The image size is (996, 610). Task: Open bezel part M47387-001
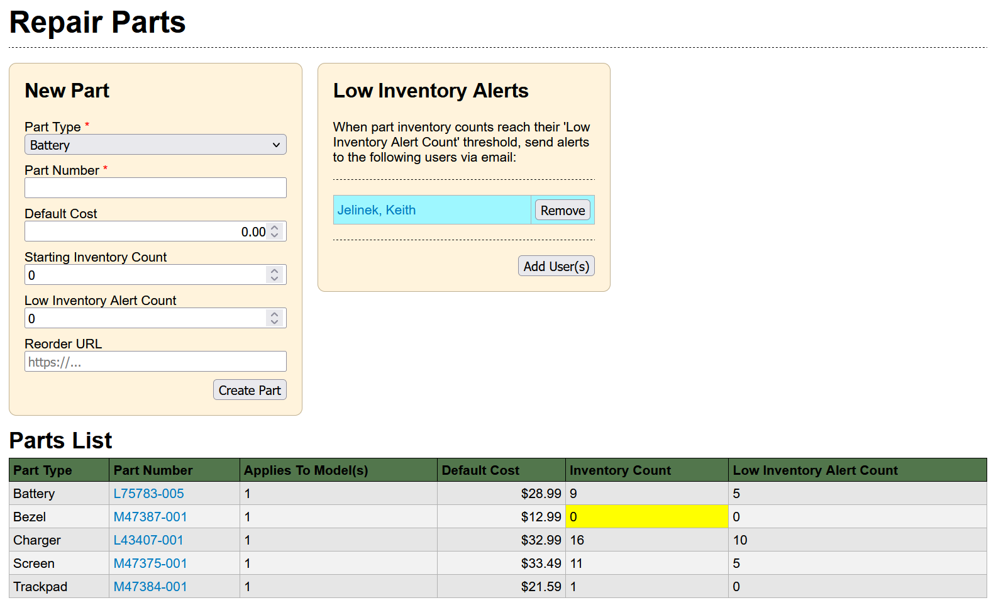point(150,517)
